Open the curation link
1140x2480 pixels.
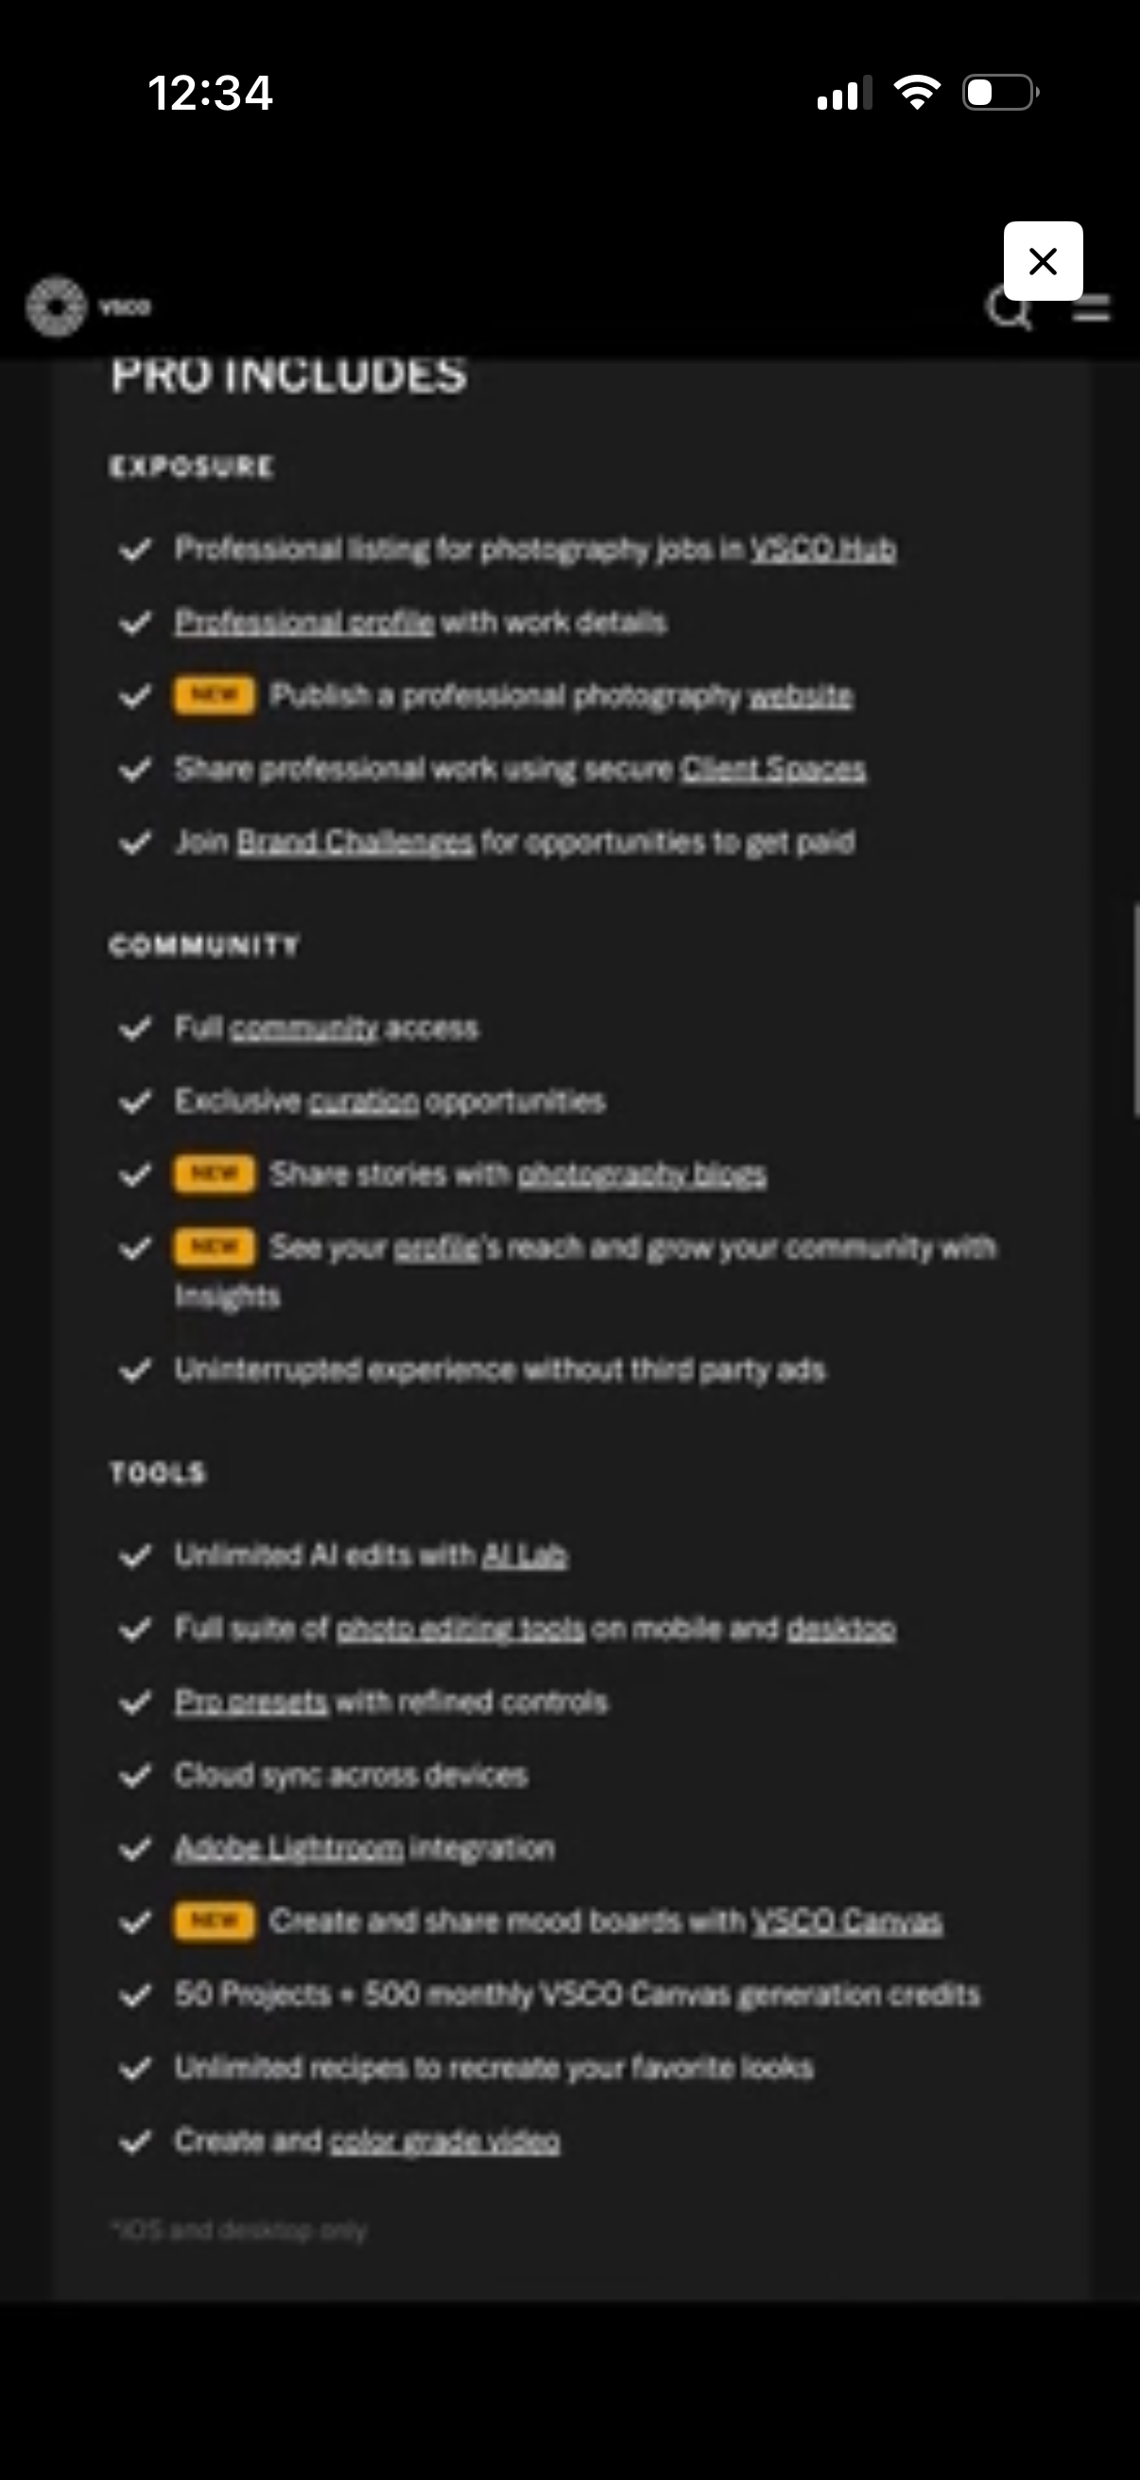click(x=364, y=1101)
